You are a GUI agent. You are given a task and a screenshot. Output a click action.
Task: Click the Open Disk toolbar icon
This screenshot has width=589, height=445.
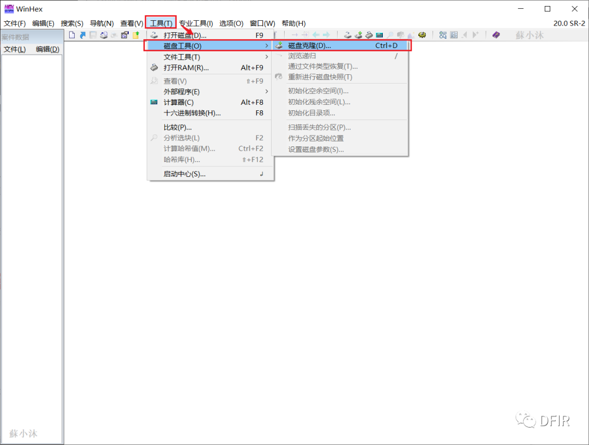(348, 35)
